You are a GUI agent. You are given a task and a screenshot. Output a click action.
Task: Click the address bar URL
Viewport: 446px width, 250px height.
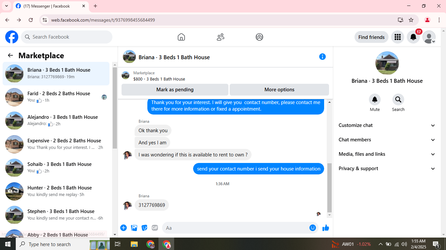(103, 20)
